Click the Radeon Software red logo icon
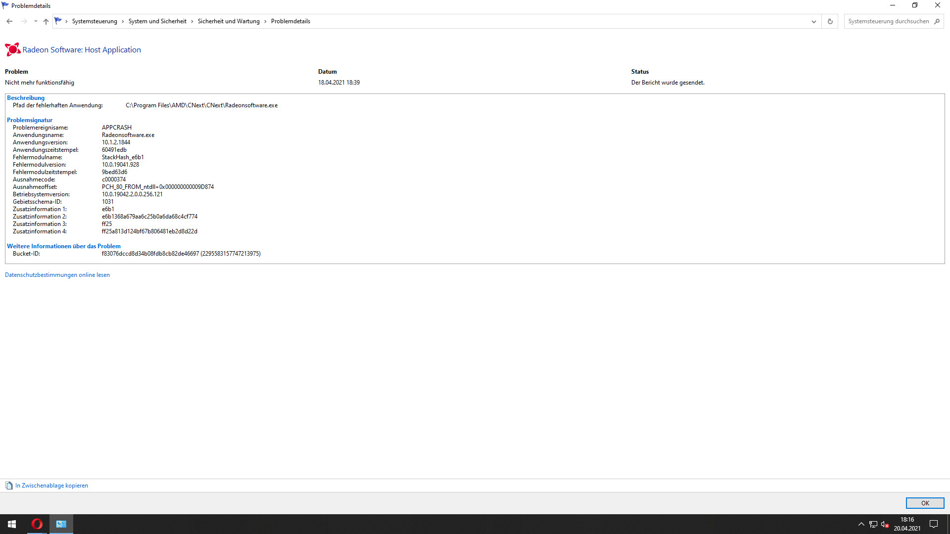Viewport: 950px width, 534px height. (12, 49)
